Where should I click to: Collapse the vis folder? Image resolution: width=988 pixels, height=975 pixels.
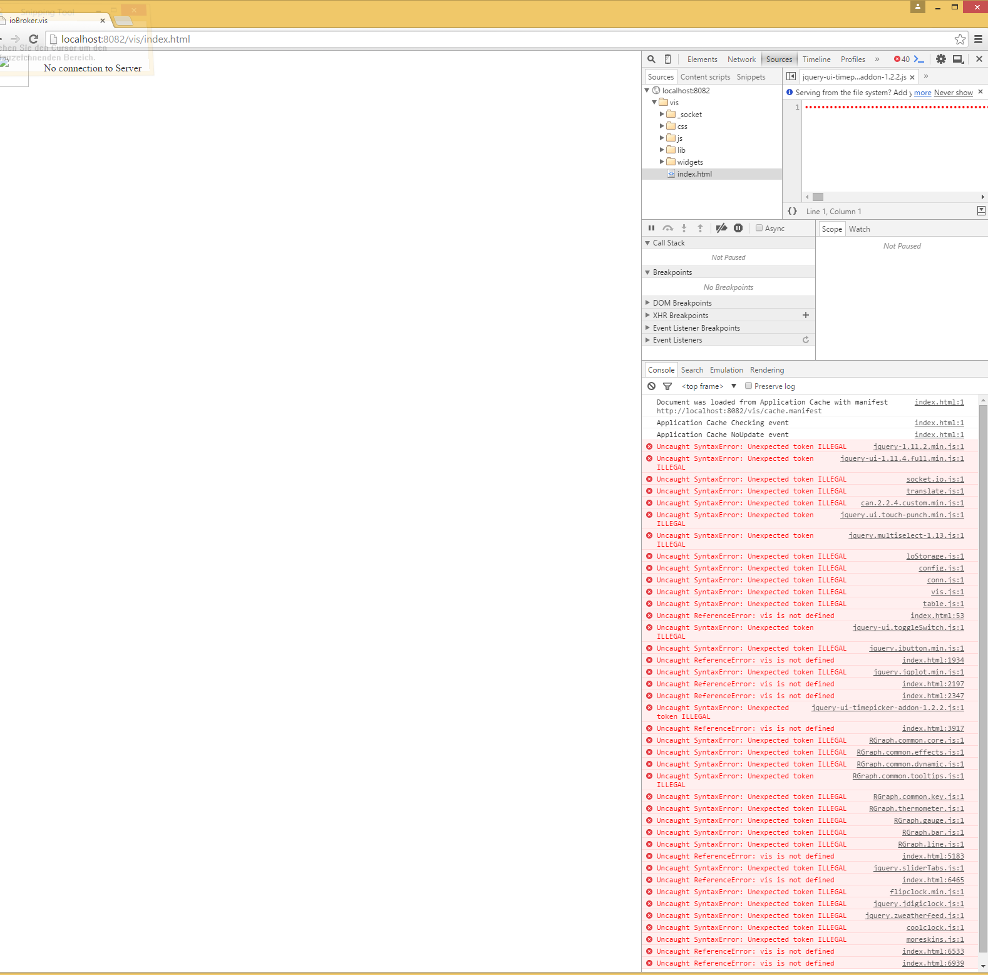click(654, 102)
